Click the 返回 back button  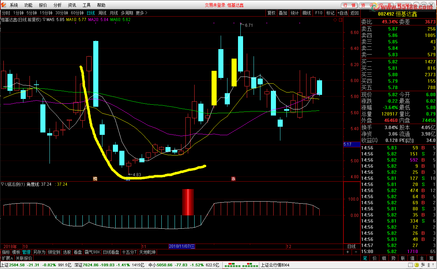coord(354,13)
